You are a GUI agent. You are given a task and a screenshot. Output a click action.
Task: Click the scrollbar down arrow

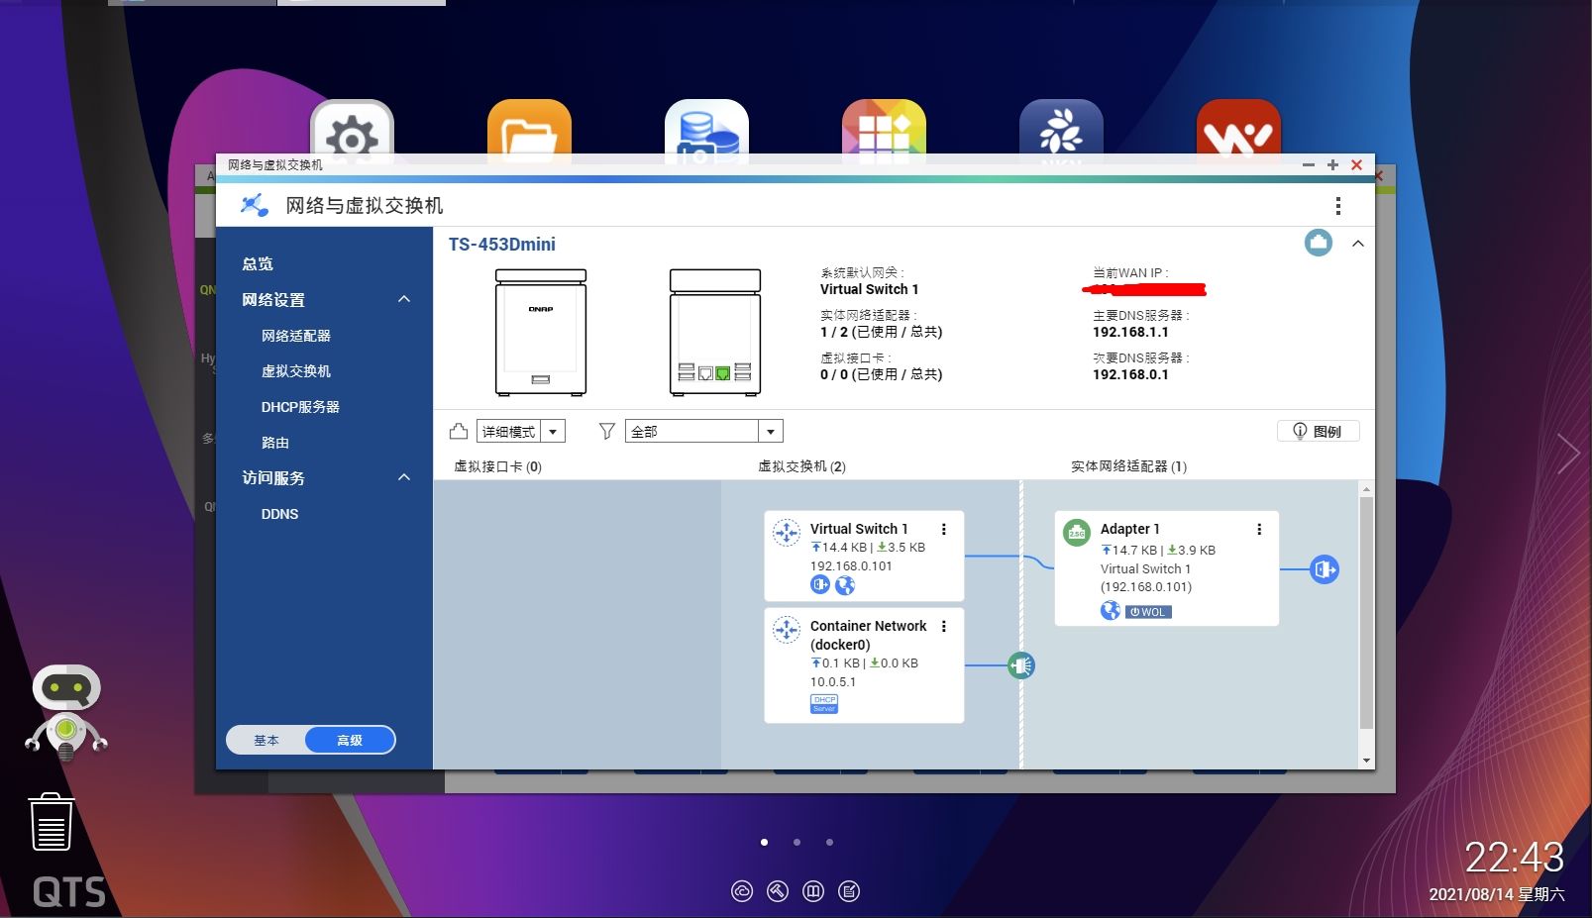tap(1367, 761)
